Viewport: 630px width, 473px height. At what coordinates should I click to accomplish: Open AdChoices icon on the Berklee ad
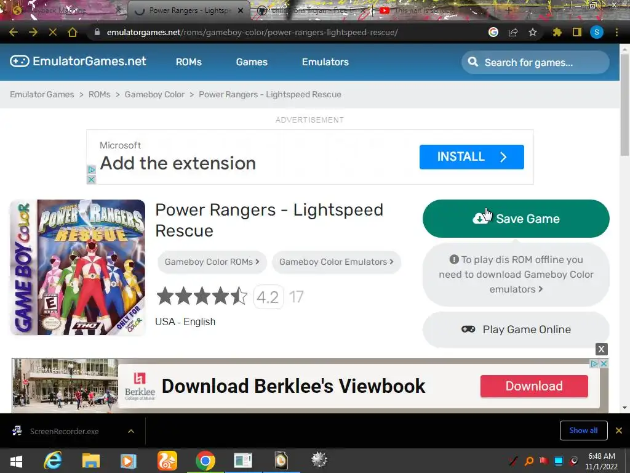[x=594, y=363]
